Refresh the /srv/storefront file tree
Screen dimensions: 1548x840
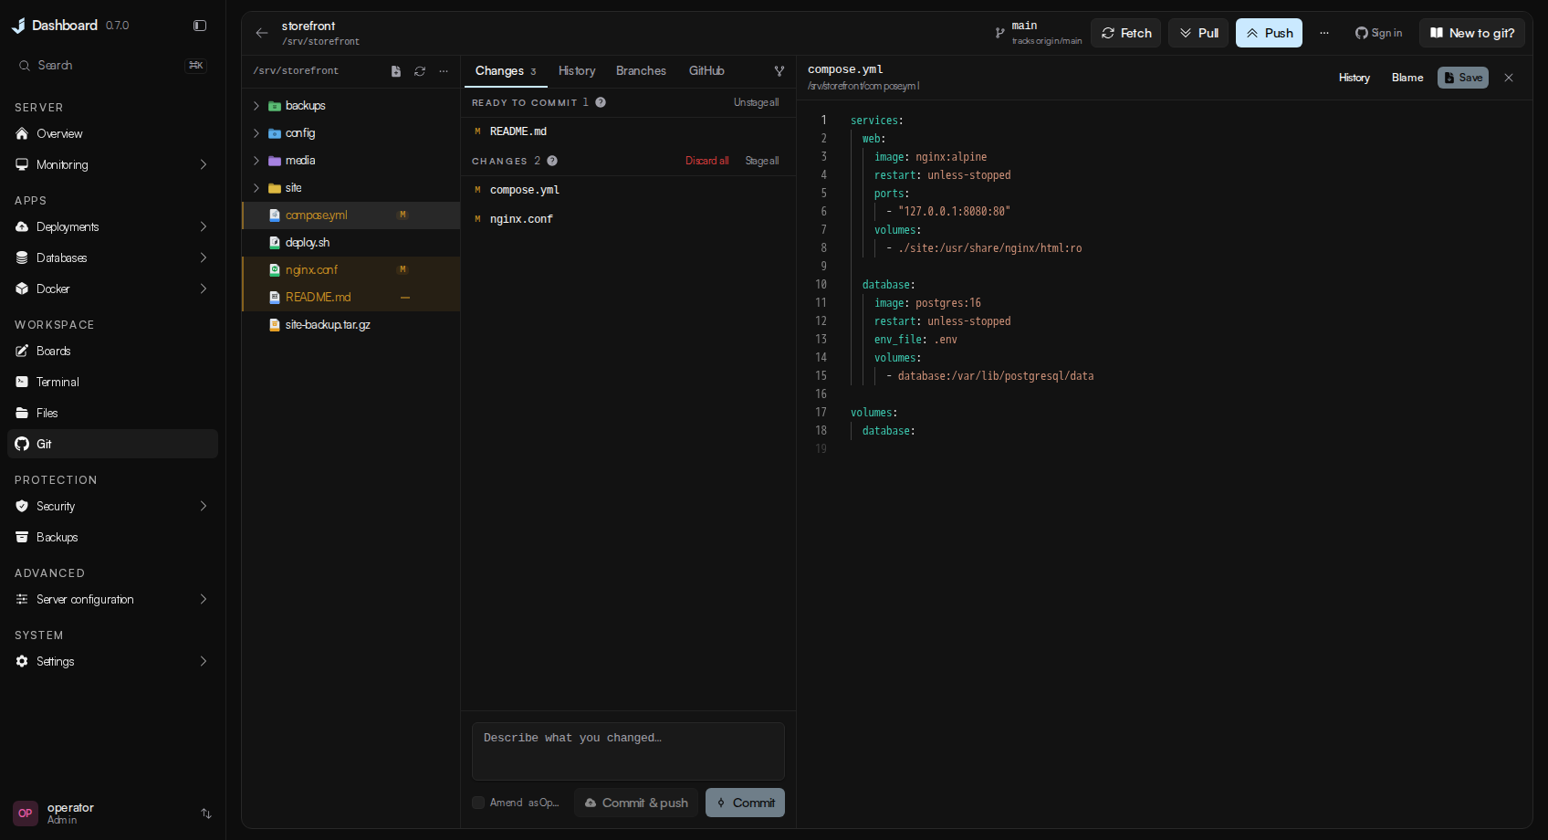coord(420,71)
